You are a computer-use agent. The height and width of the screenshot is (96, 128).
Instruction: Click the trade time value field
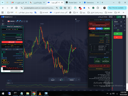[117, 22]
